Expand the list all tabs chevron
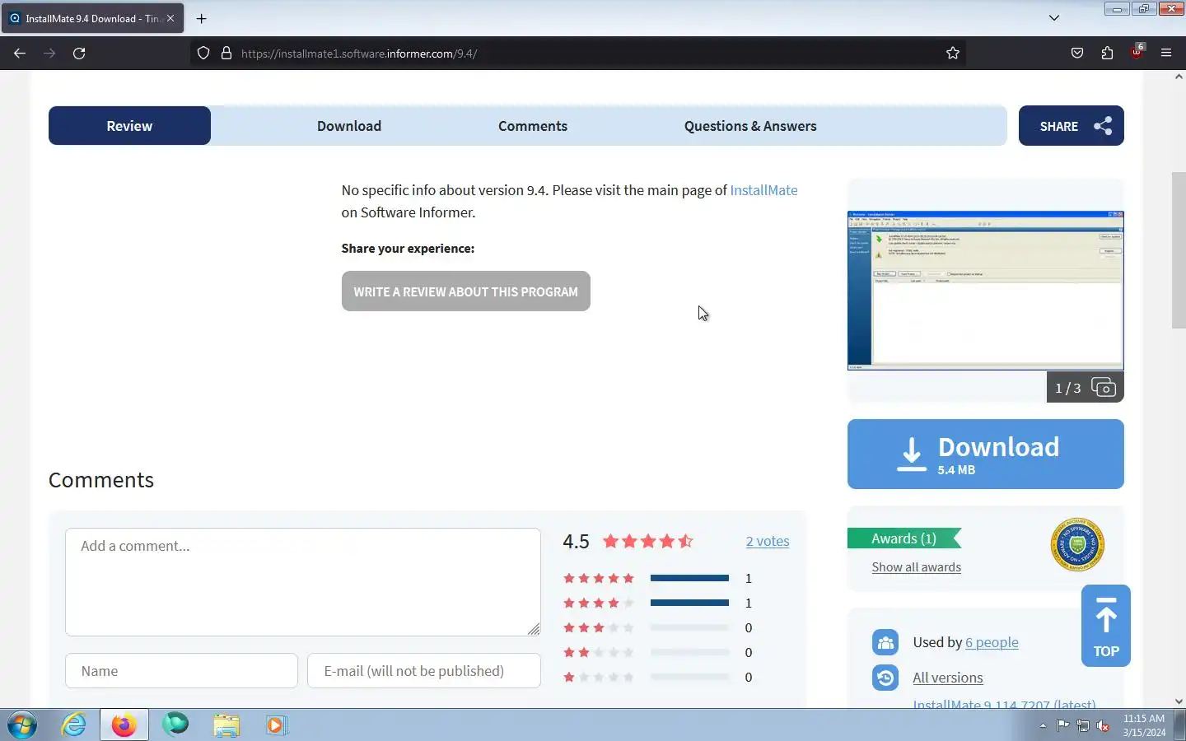Screen dimensions: 1186x741 (1054, 18)
